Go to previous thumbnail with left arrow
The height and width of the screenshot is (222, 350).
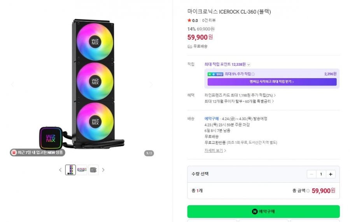tap(60, 170)
